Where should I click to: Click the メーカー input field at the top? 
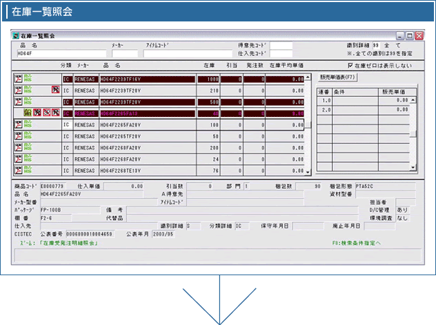125,53
